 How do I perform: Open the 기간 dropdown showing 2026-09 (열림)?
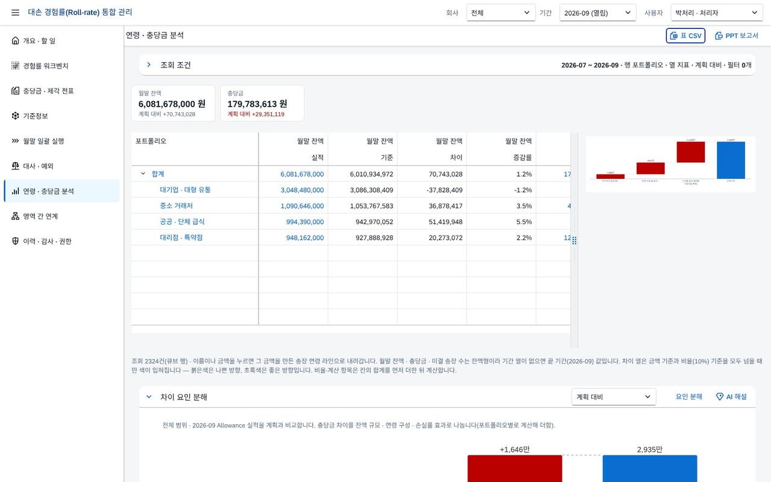coord(598,13)
